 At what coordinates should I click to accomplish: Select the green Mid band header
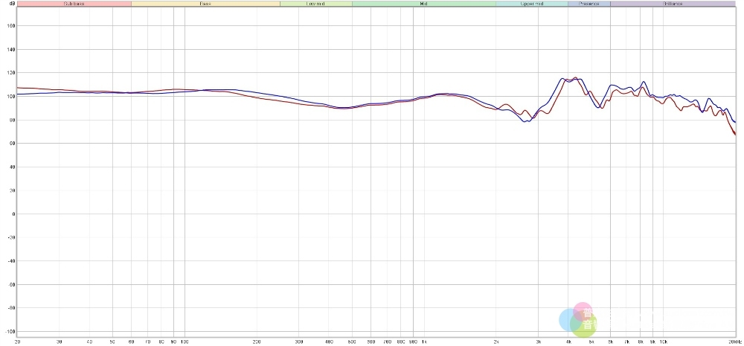point(423,4)
